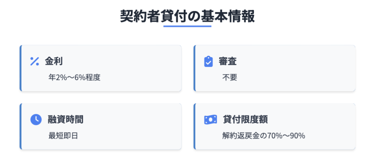Click the 最短即日 text

point(63,136)
